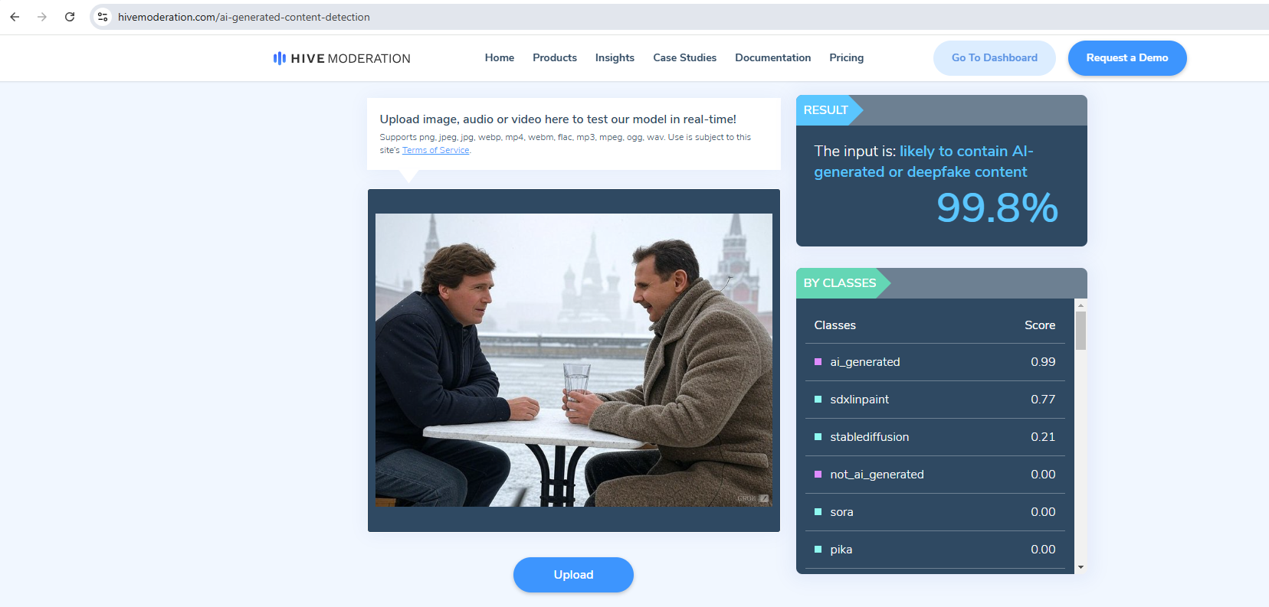
Task: Click the Go To Dashboard button
Action: (x=994, y=58)
